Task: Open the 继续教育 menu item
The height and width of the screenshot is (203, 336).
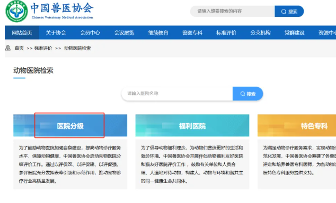Action: 158,33
